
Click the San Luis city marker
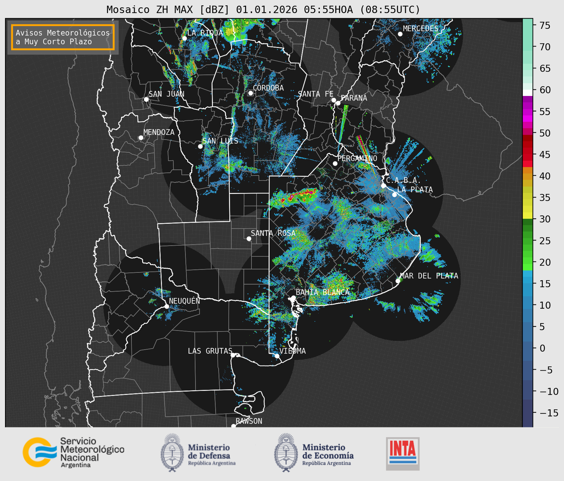(200, 146)
